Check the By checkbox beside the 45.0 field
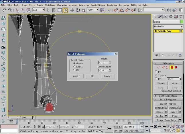 [x=156, y=79]
